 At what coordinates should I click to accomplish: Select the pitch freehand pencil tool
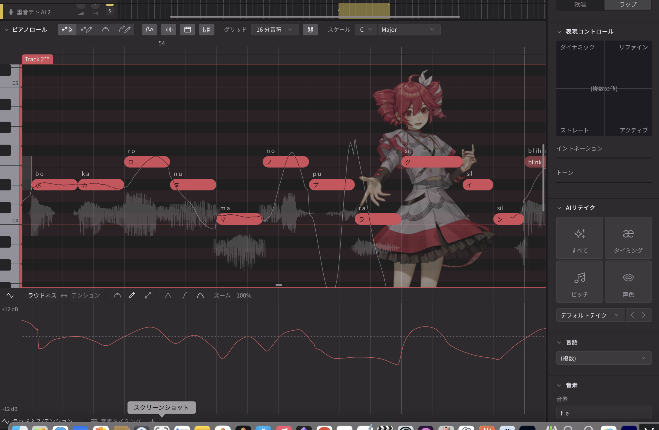click(x=124, y=30)
